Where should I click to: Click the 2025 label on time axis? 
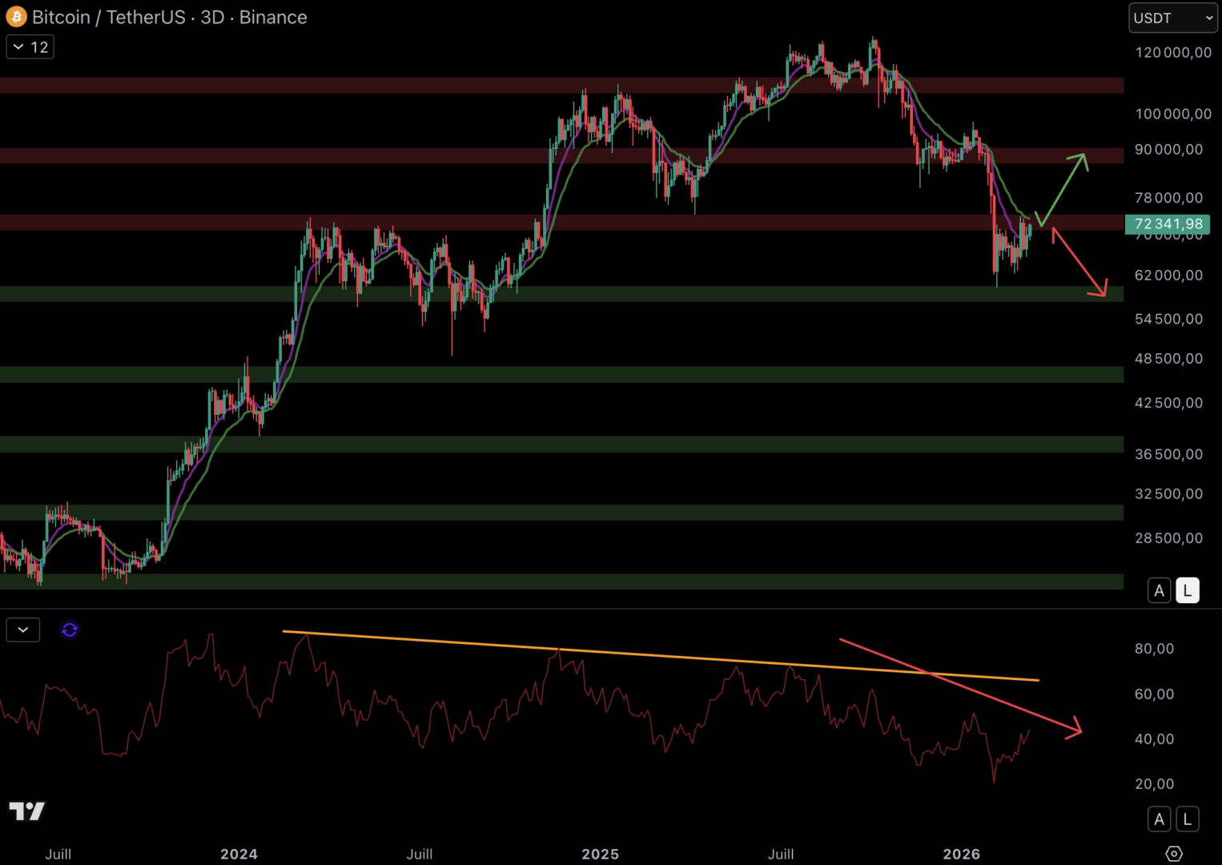(600, 854)
